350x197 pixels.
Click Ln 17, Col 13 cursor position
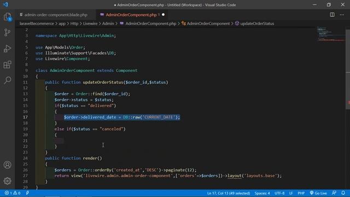[229, 193]
